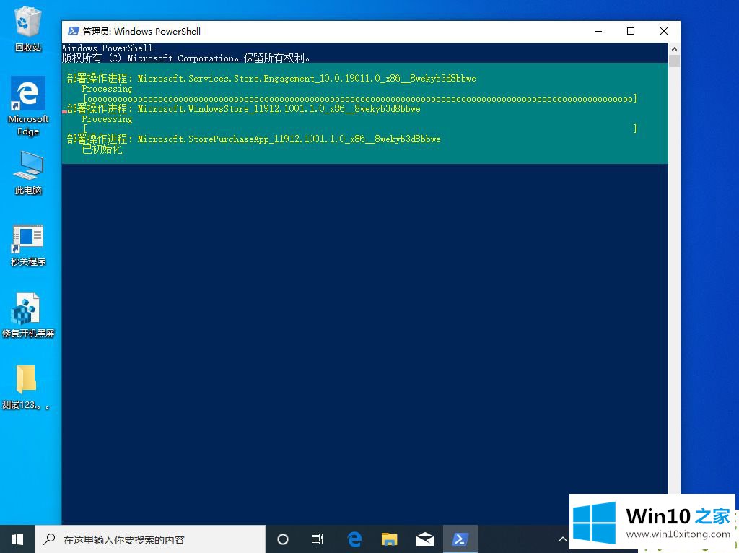Viewport: 739px width, 553px height.
Task: Click the PowerShell vertical scrollbar thumb
Action: (x=674, y=61)
